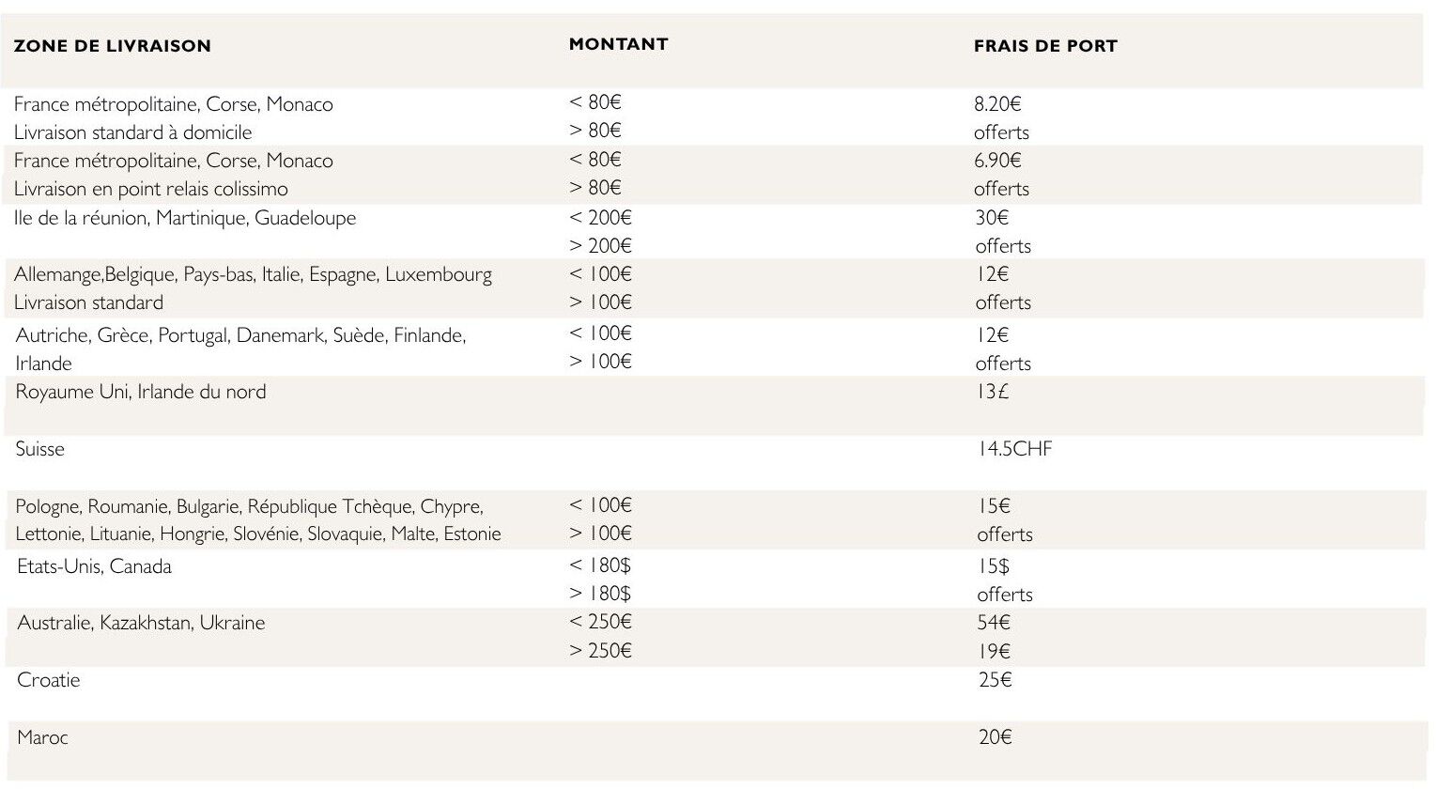Select the Etats-Unis, Canada zone
The image size is (1436, 789).
point(94,566)
